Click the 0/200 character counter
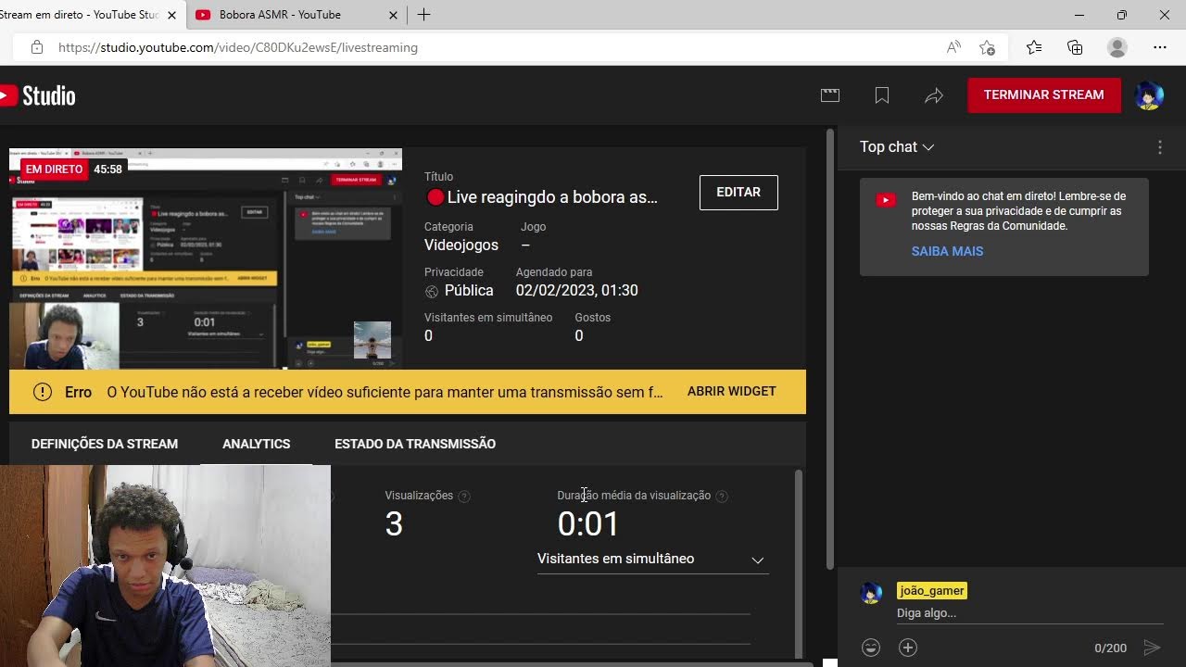The image size is (1186, 667). [1111, 648]
